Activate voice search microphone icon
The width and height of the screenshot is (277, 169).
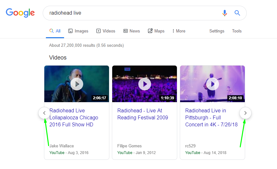click(224, 13)
